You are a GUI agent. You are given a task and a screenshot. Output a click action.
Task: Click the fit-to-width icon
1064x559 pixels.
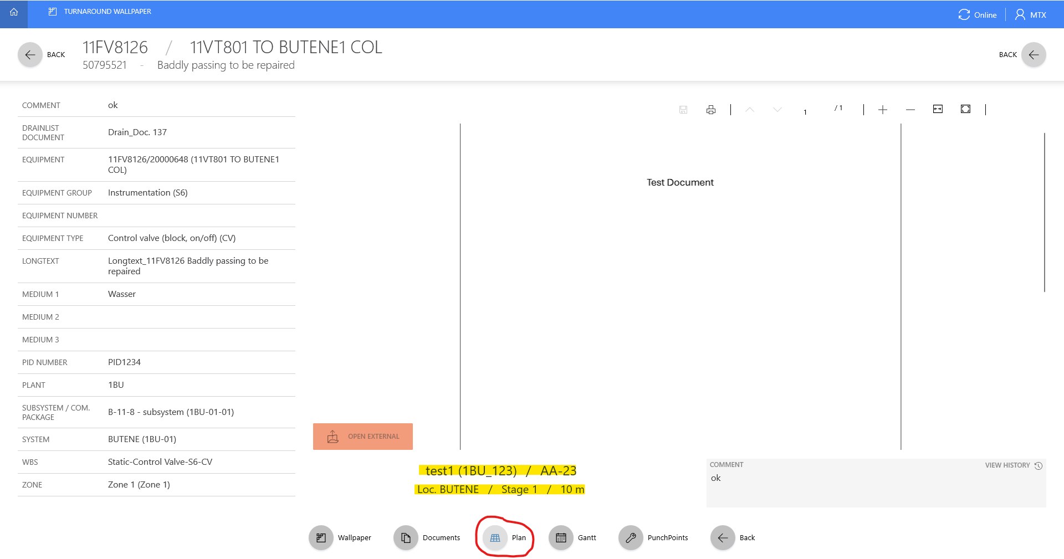click(x=938, y=109)
